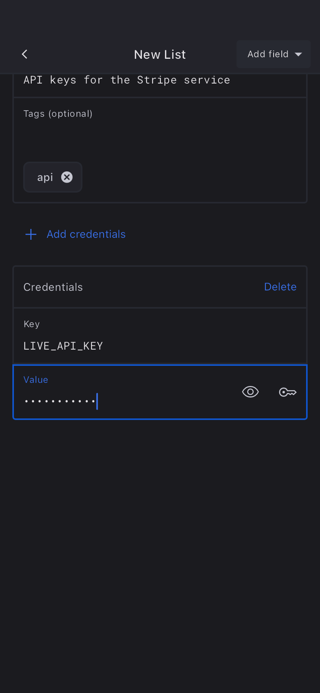Click the plus icon beside Add credentials

(31, 234)
